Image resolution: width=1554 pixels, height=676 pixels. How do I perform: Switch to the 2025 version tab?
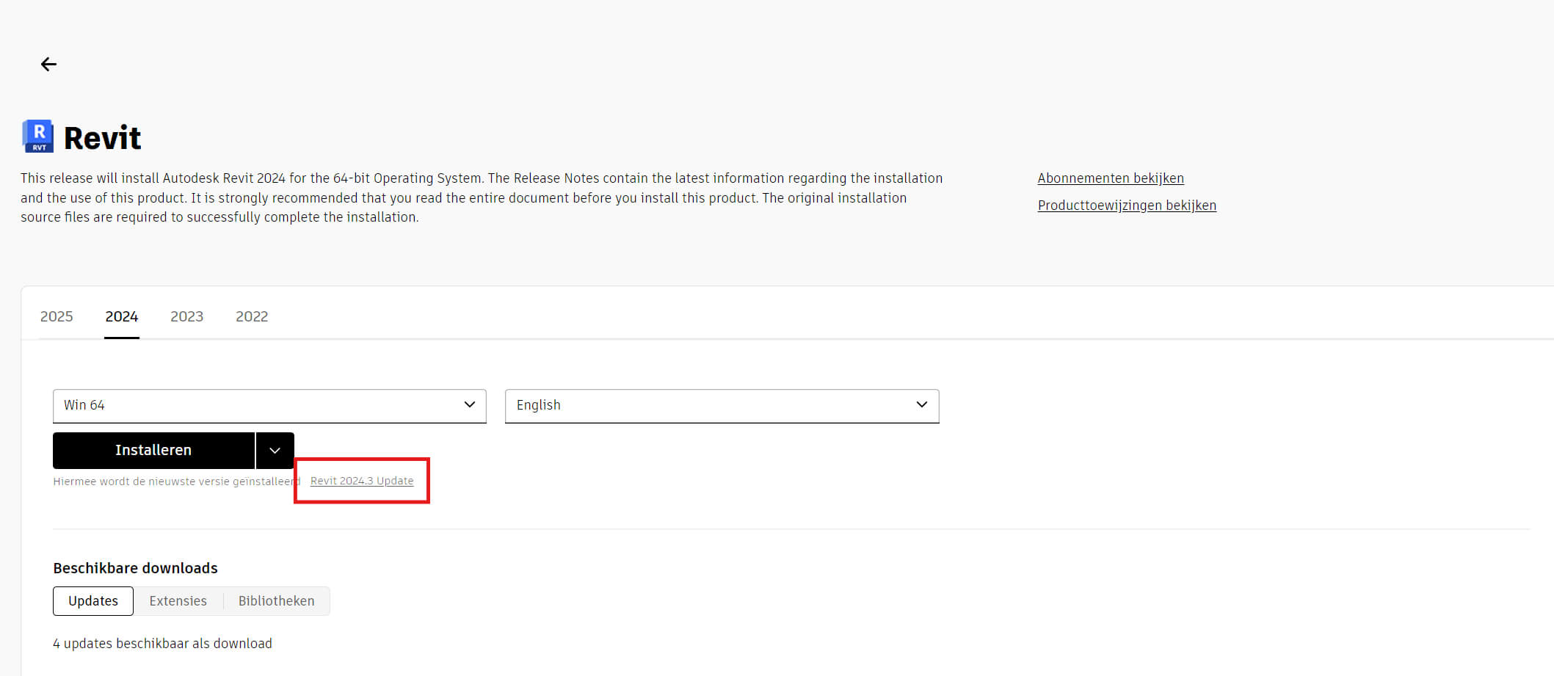point(57,316)
